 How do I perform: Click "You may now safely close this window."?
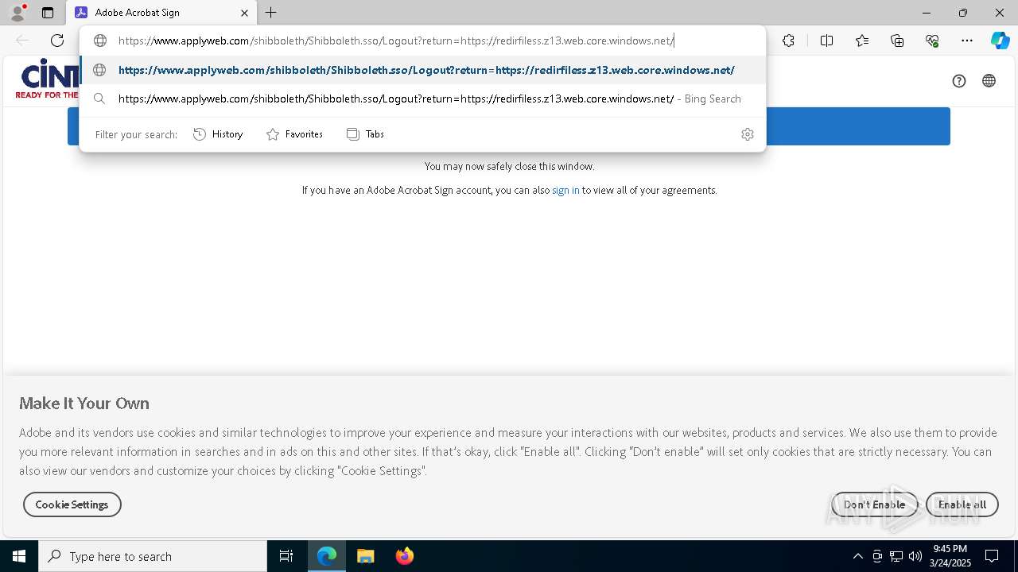509,166
